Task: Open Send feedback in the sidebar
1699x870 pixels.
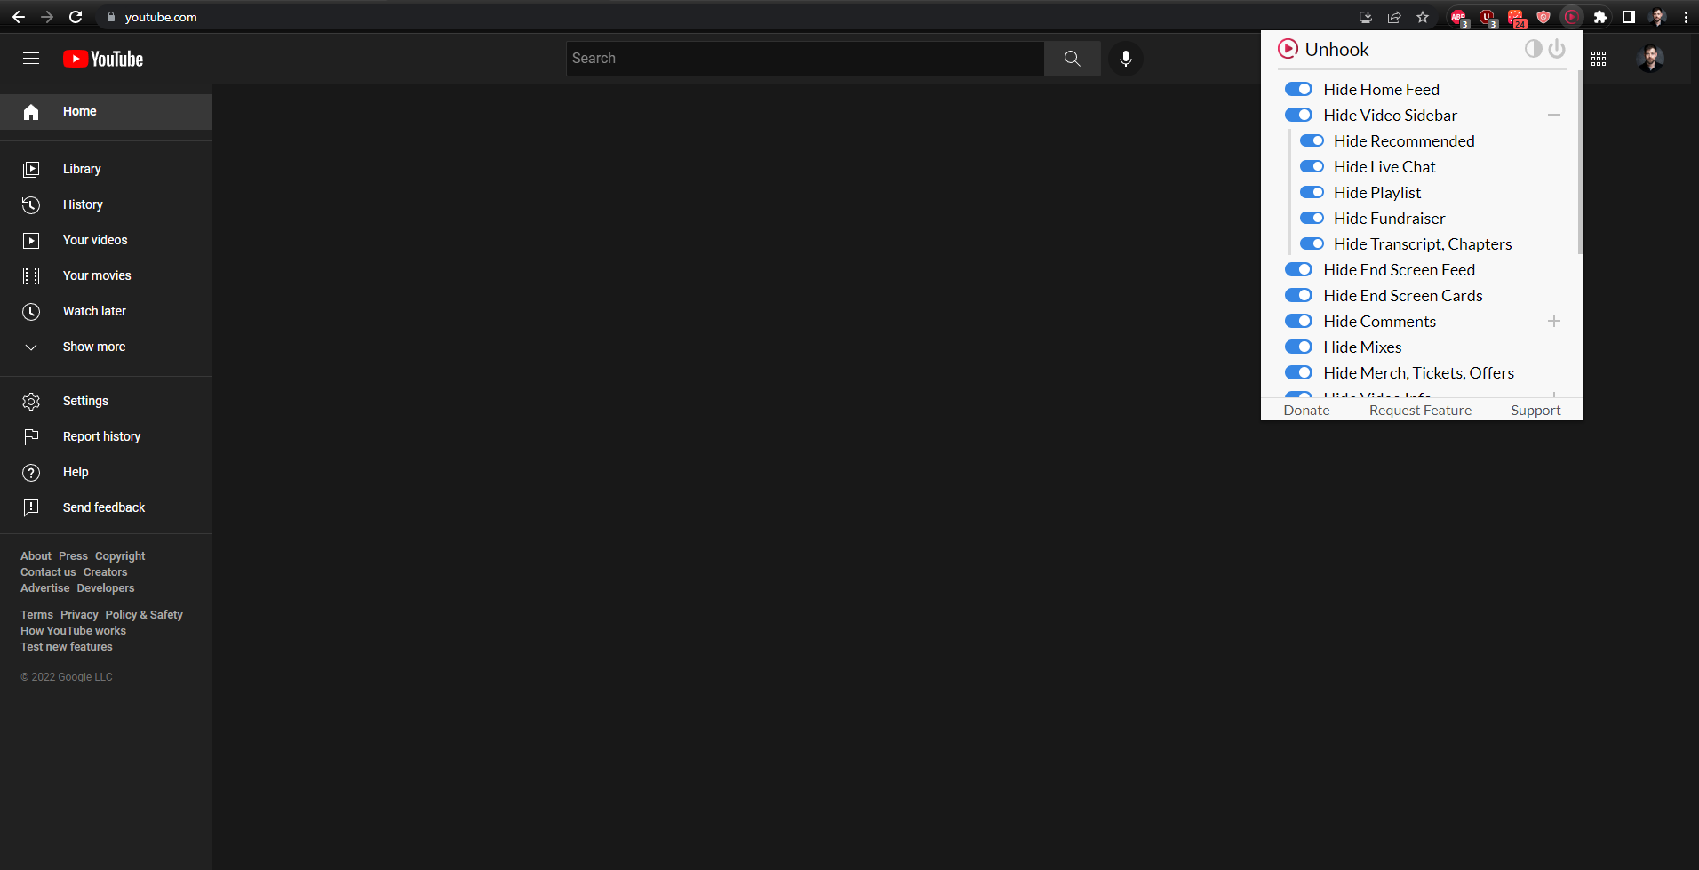Action: click(106, 507)
